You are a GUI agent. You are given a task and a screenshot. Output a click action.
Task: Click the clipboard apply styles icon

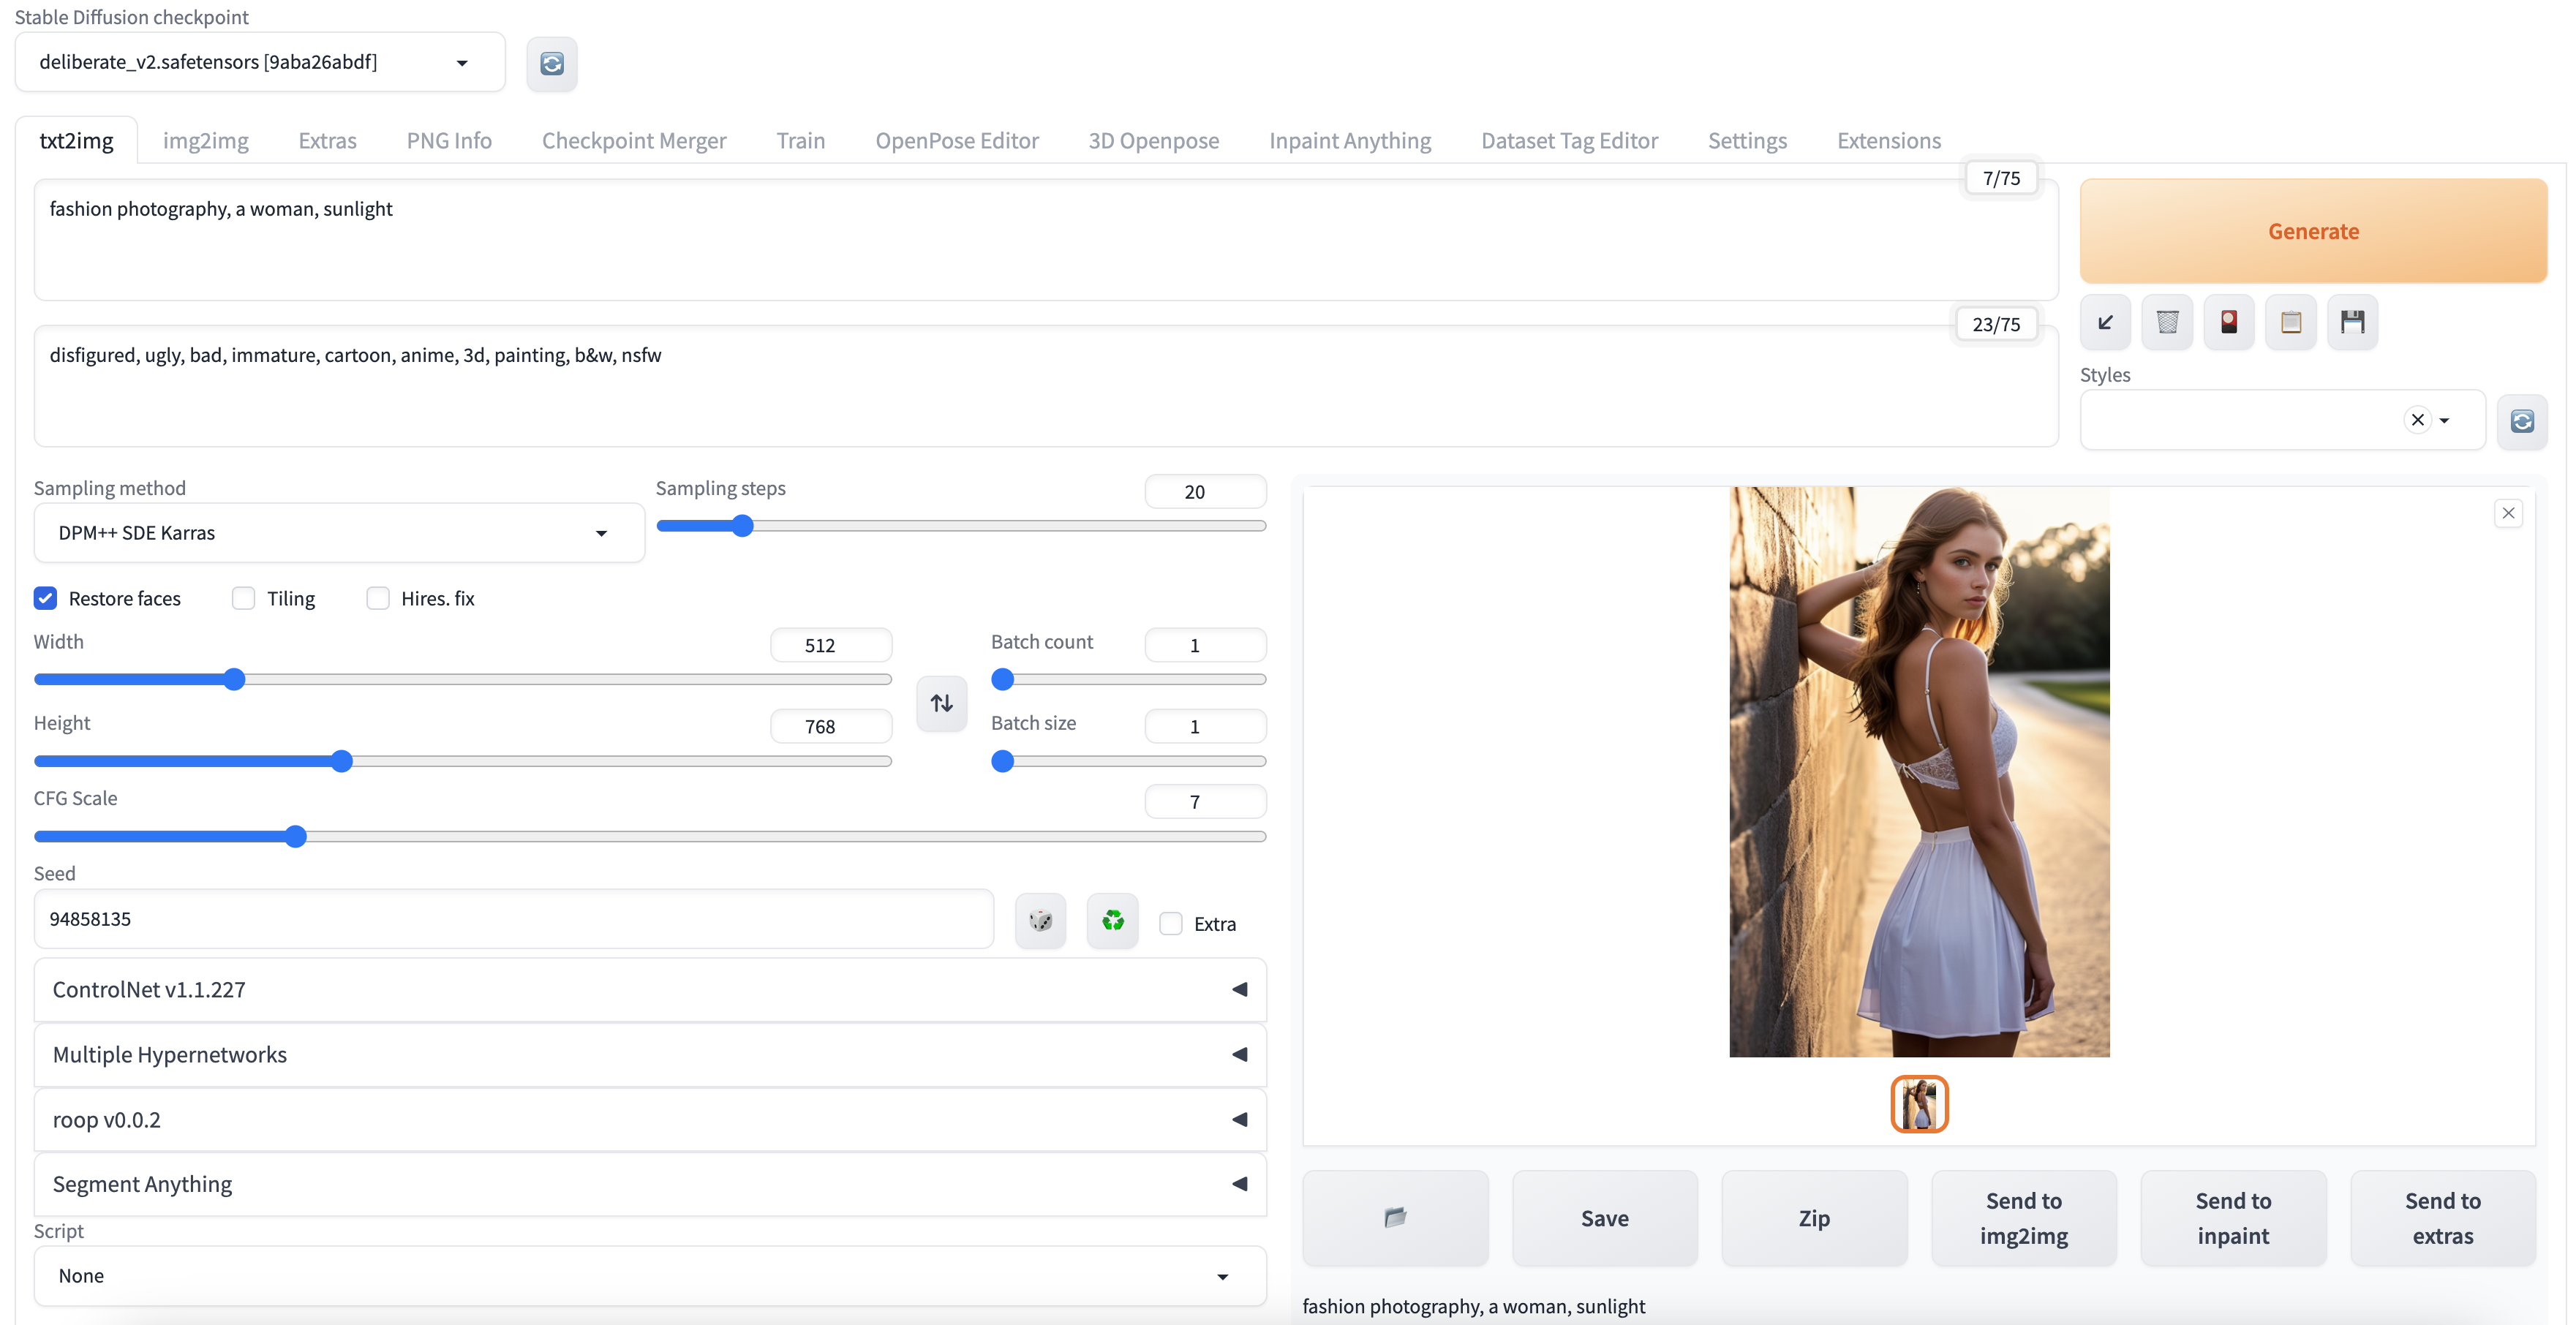pyautogui.click(x=2290, y=322)
